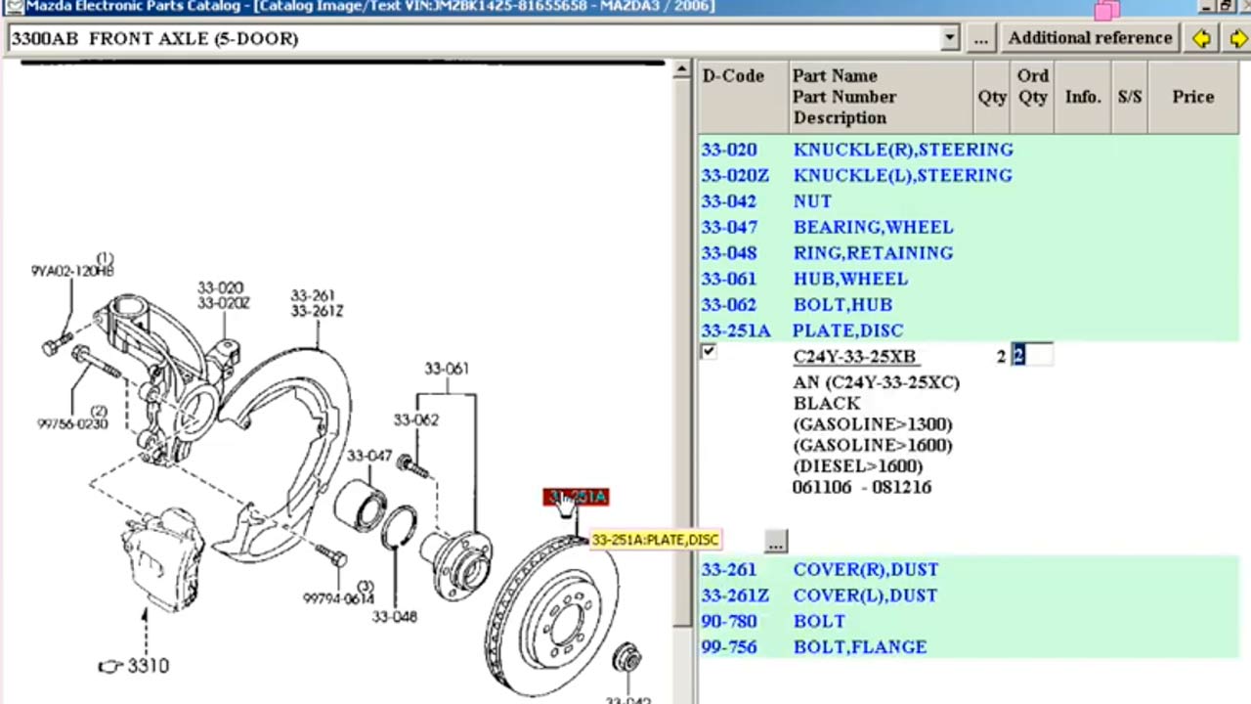The image size is (1251, 704).
Task: Go to the previous catalog page arrow
Action: coord(1201,38)
